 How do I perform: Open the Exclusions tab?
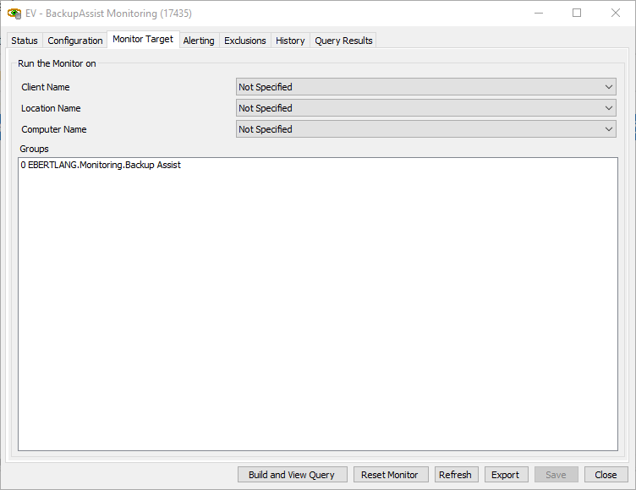click(245, 41)
